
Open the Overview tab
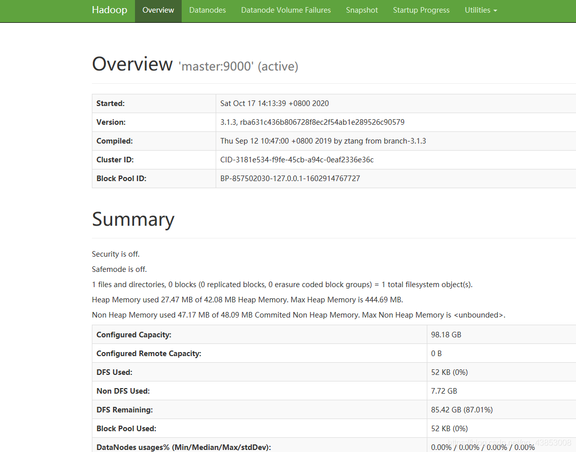click(x=158, y=10)
